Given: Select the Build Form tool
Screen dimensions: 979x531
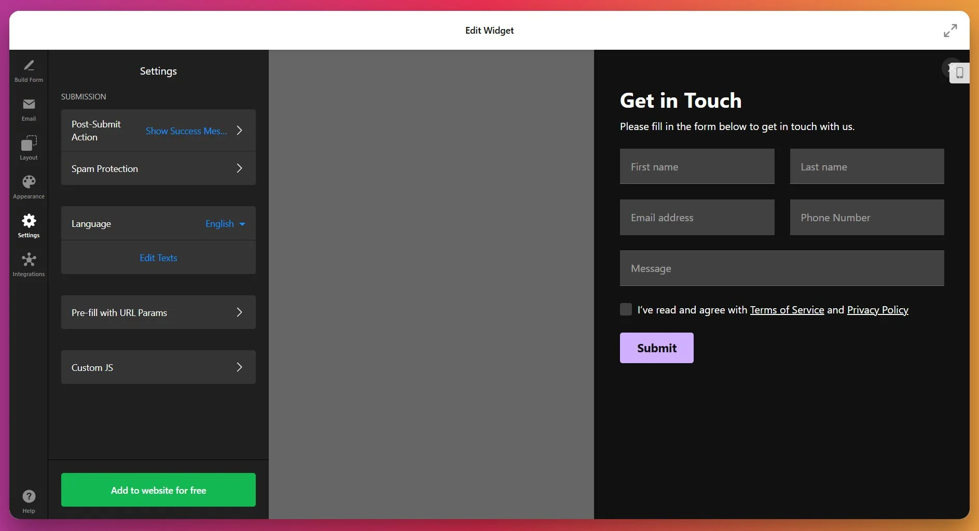Looking at the screenshot, I should [x=29, y=70].
